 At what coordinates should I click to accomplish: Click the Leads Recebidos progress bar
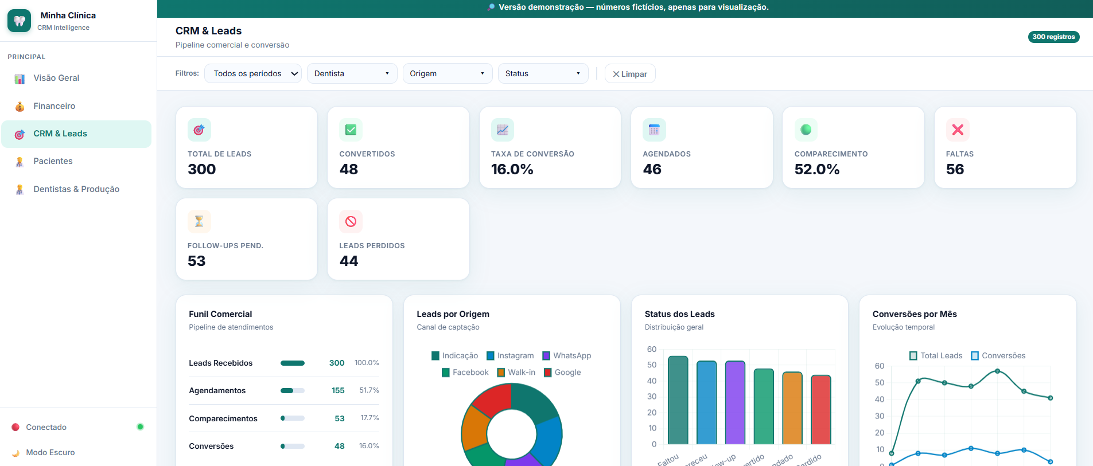coord(293,363)
